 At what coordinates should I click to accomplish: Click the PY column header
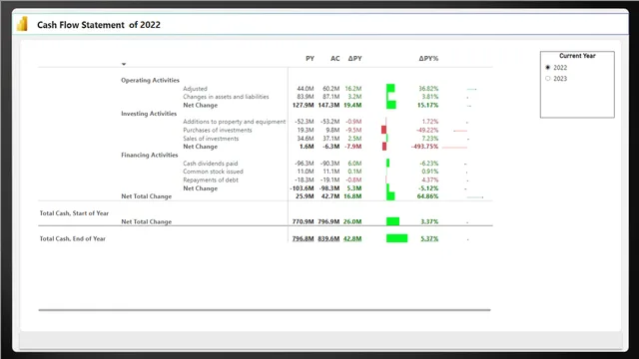(x=310, y=59)
